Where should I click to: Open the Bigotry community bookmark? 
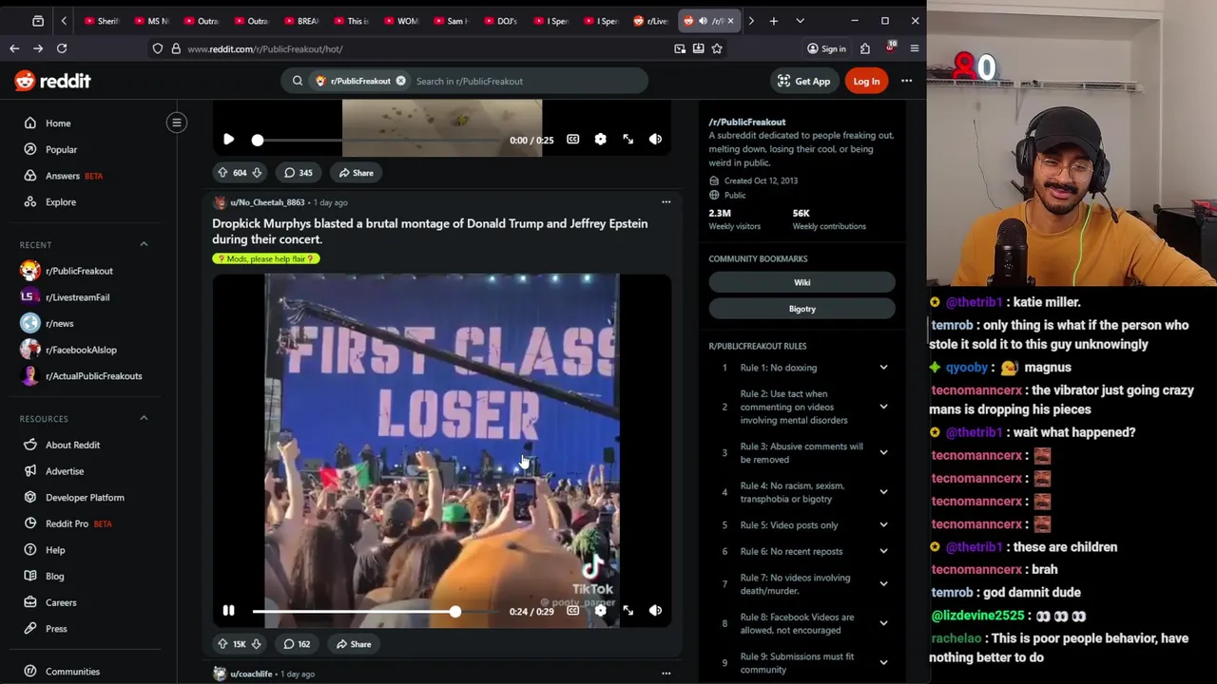click(x=802, y=309)
